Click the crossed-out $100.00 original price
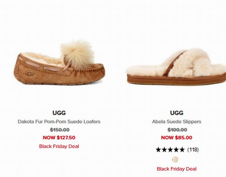Image resolution: width=226 pixels, height=177 pixels. tap(177, 130)
